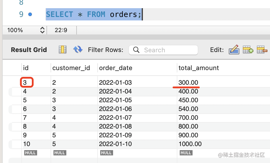Click the customer_id column header
The height and width of the screenshot is (163, 270).
tap(71, 68)
